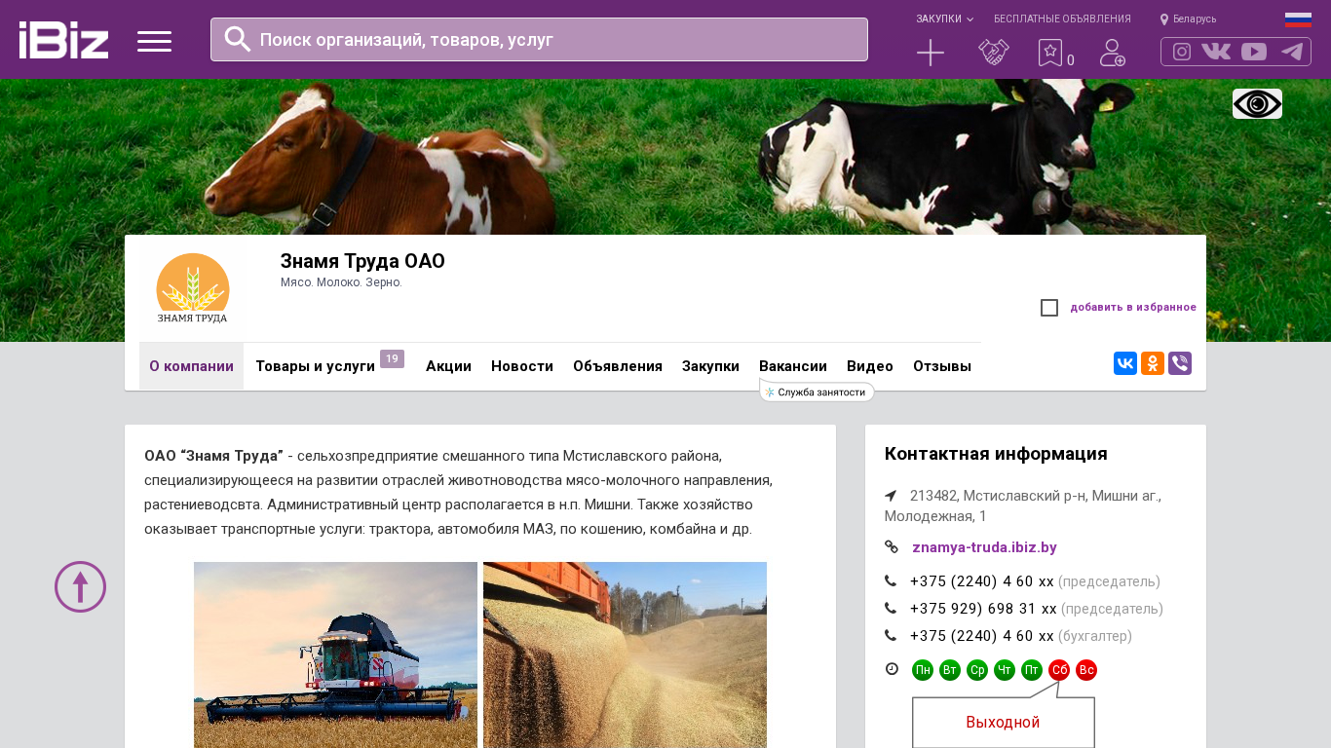Open the YouTube channel icon
1331x748 pixels.
coord(1254,52)
